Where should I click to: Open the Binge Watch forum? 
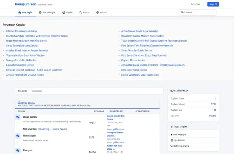click(x=30, y=117)
